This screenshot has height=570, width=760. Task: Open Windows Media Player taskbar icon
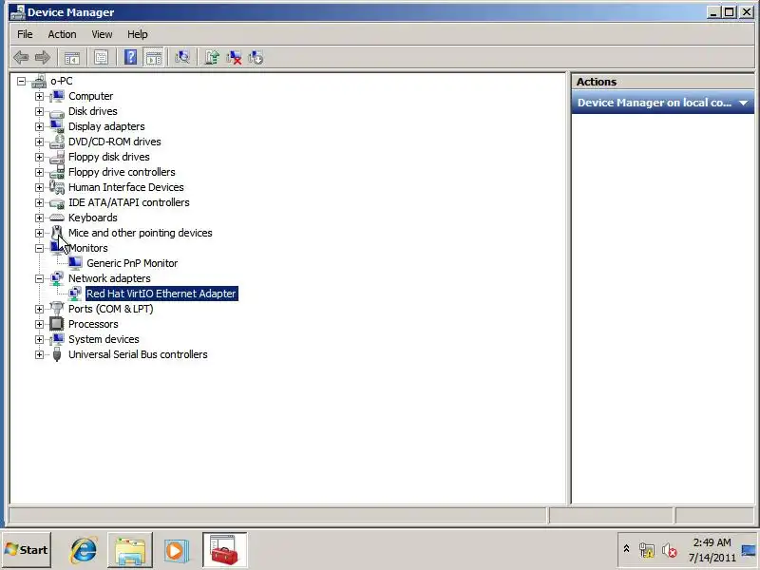coord(176,550)
